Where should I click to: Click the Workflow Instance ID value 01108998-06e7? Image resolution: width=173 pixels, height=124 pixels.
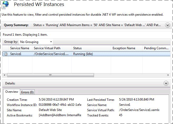tap(60, 105)
